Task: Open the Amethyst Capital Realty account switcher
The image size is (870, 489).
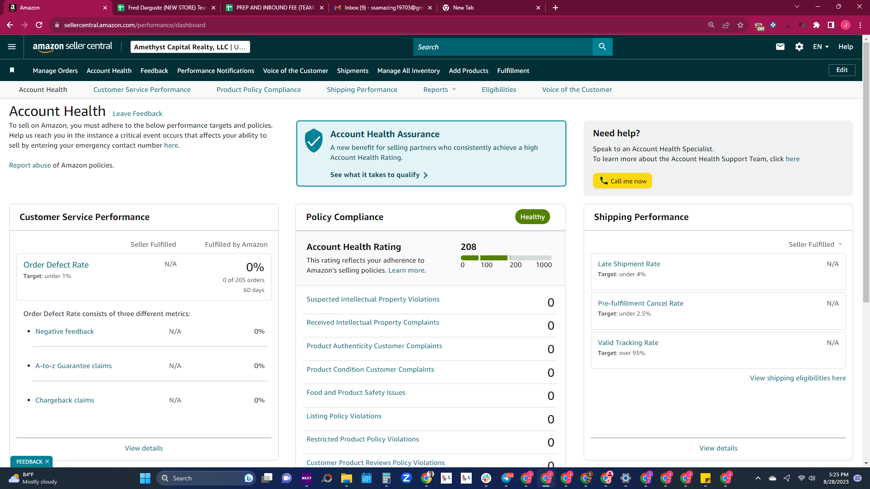Action: pos(190,47)
